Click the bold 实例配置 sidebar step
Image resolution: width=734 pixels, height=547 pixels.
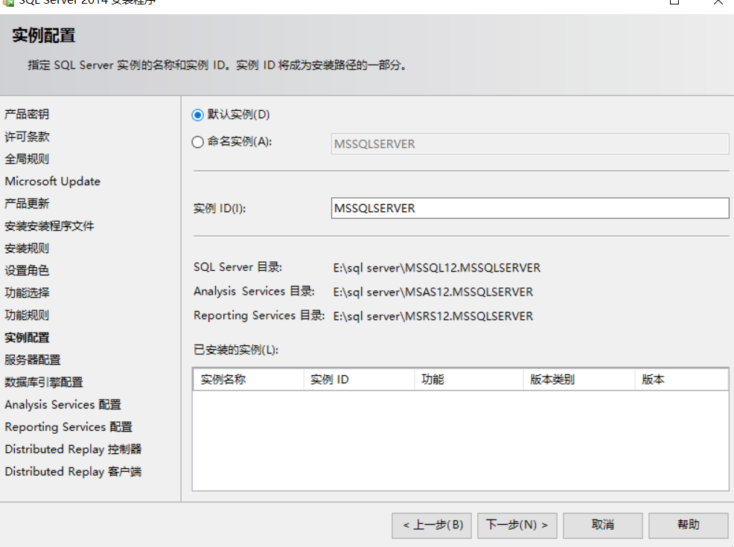pyautogui.click(x=27, y=338)
